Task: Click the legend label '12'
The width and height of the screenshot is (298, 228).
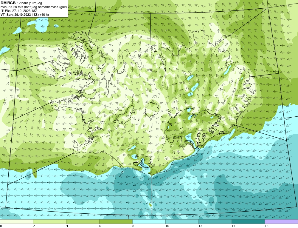Action: [x=200, y=226]
